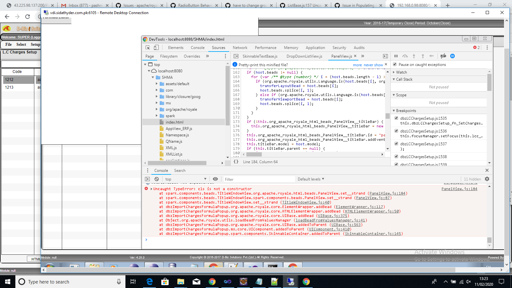Select the inspect element picker tool
Screen dimensions: 512x288
tap(148, 47)
